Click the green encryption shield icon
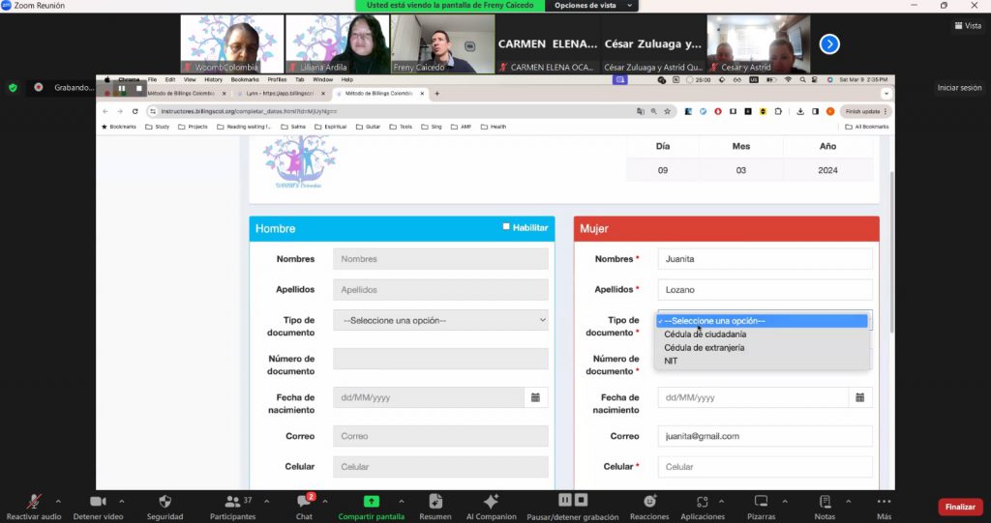This screenshot has width=991, height=523. (13, 88)
